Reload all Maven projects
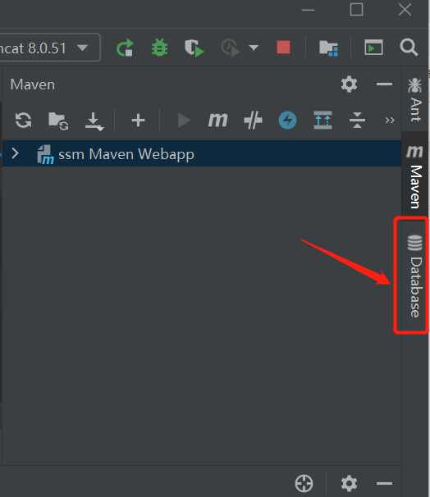This screenshot has height=497, width=430. point(24,120)
